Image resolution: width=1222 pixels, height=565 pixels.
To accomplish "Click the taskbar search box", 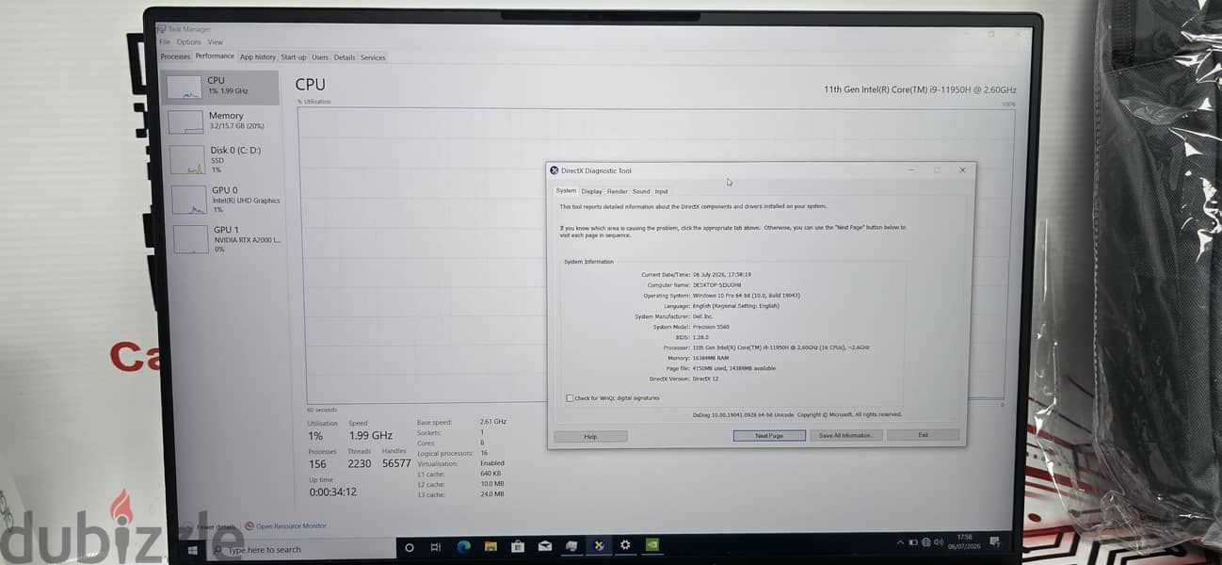I will pyautogui.click(x=301, y=549).
